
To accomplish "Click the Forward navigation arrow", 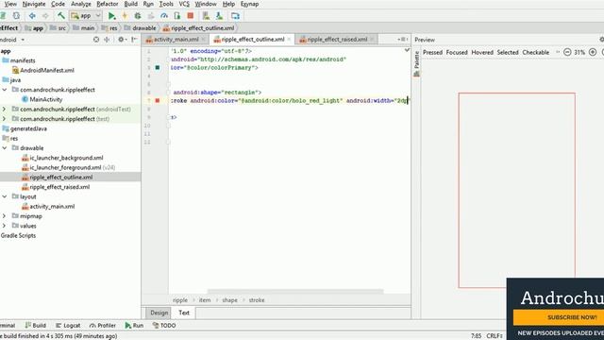I will pyautogui.click(x=45, y=16).
